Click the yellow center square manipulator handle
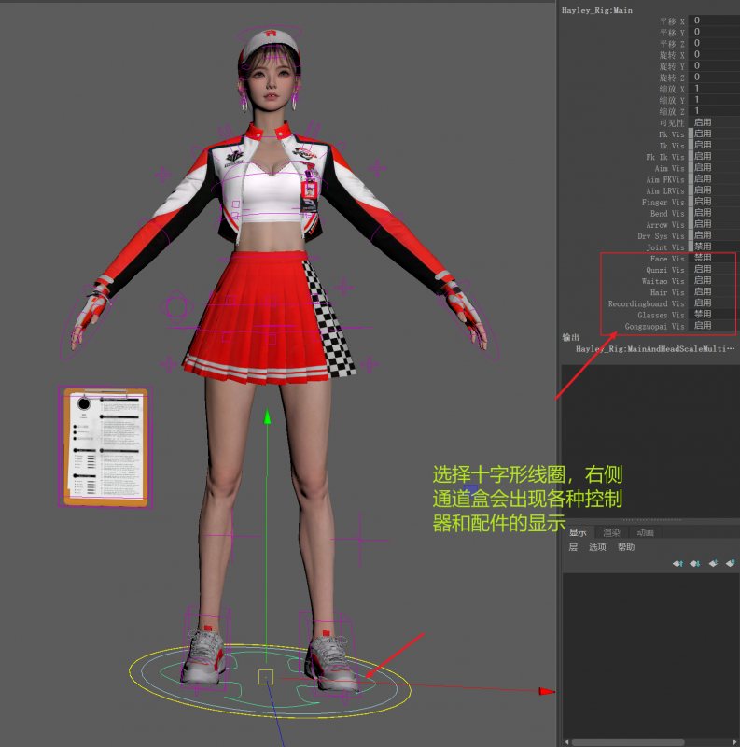 [266, 677]
